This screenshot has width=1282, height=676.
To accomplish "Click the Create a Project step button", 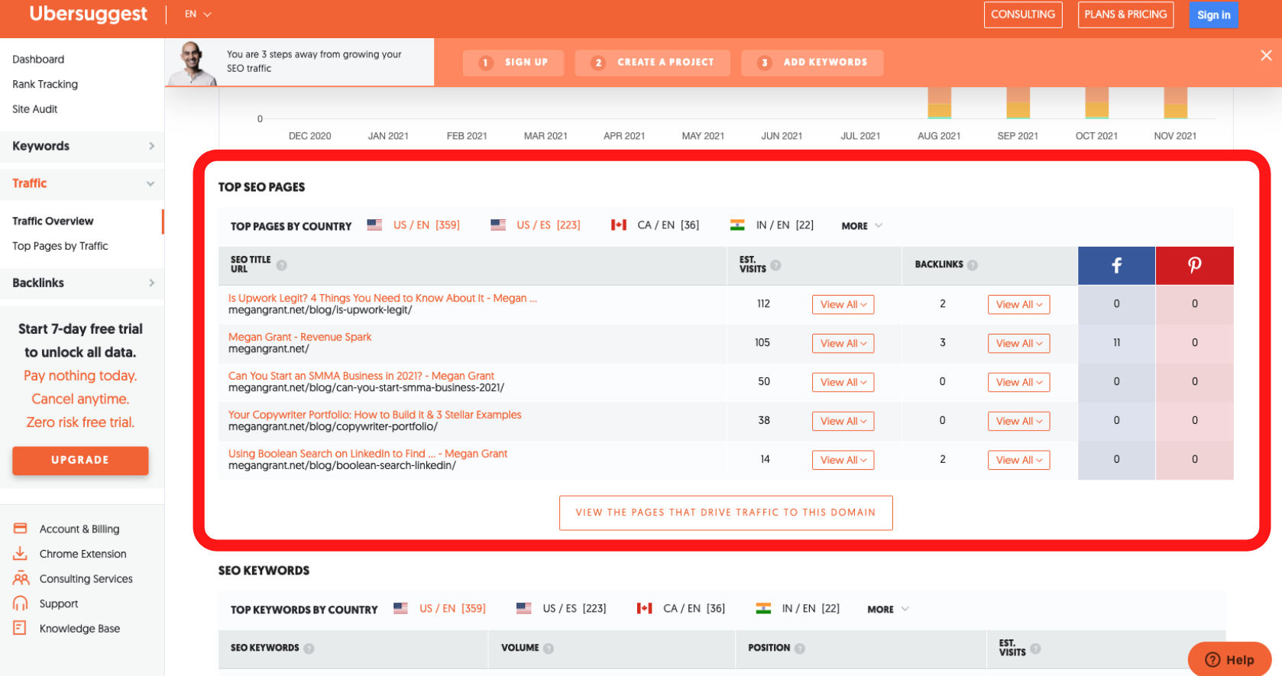I will click(x=652, y=63).
